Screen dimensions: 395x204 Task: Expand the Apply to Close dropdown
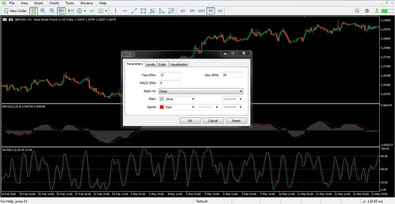(x=201, y=91)
